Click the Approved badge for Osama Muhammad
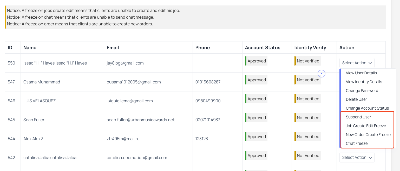 pos(256,80)
